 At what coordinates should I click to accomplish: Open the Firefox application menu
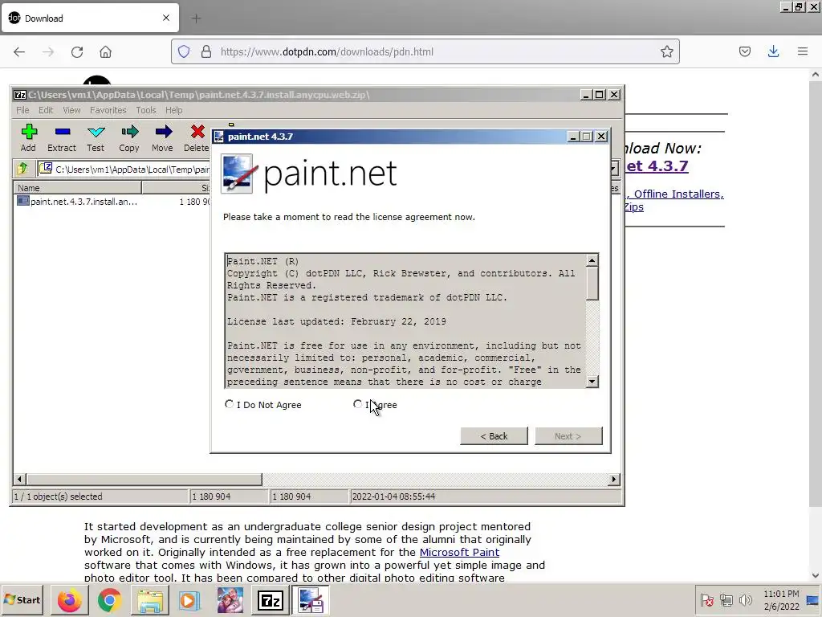pos(803,51)
